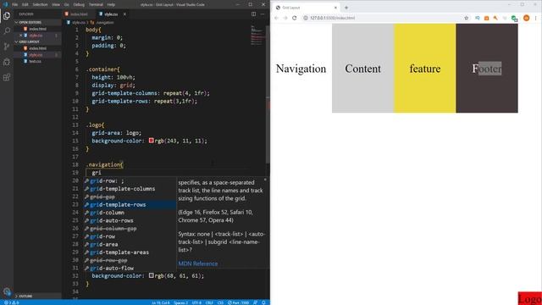Open index.html in Grid Layout folder

37,48
